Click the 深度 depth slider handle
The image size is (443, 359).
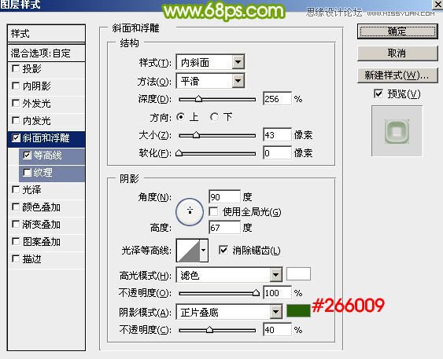(198, 99)
